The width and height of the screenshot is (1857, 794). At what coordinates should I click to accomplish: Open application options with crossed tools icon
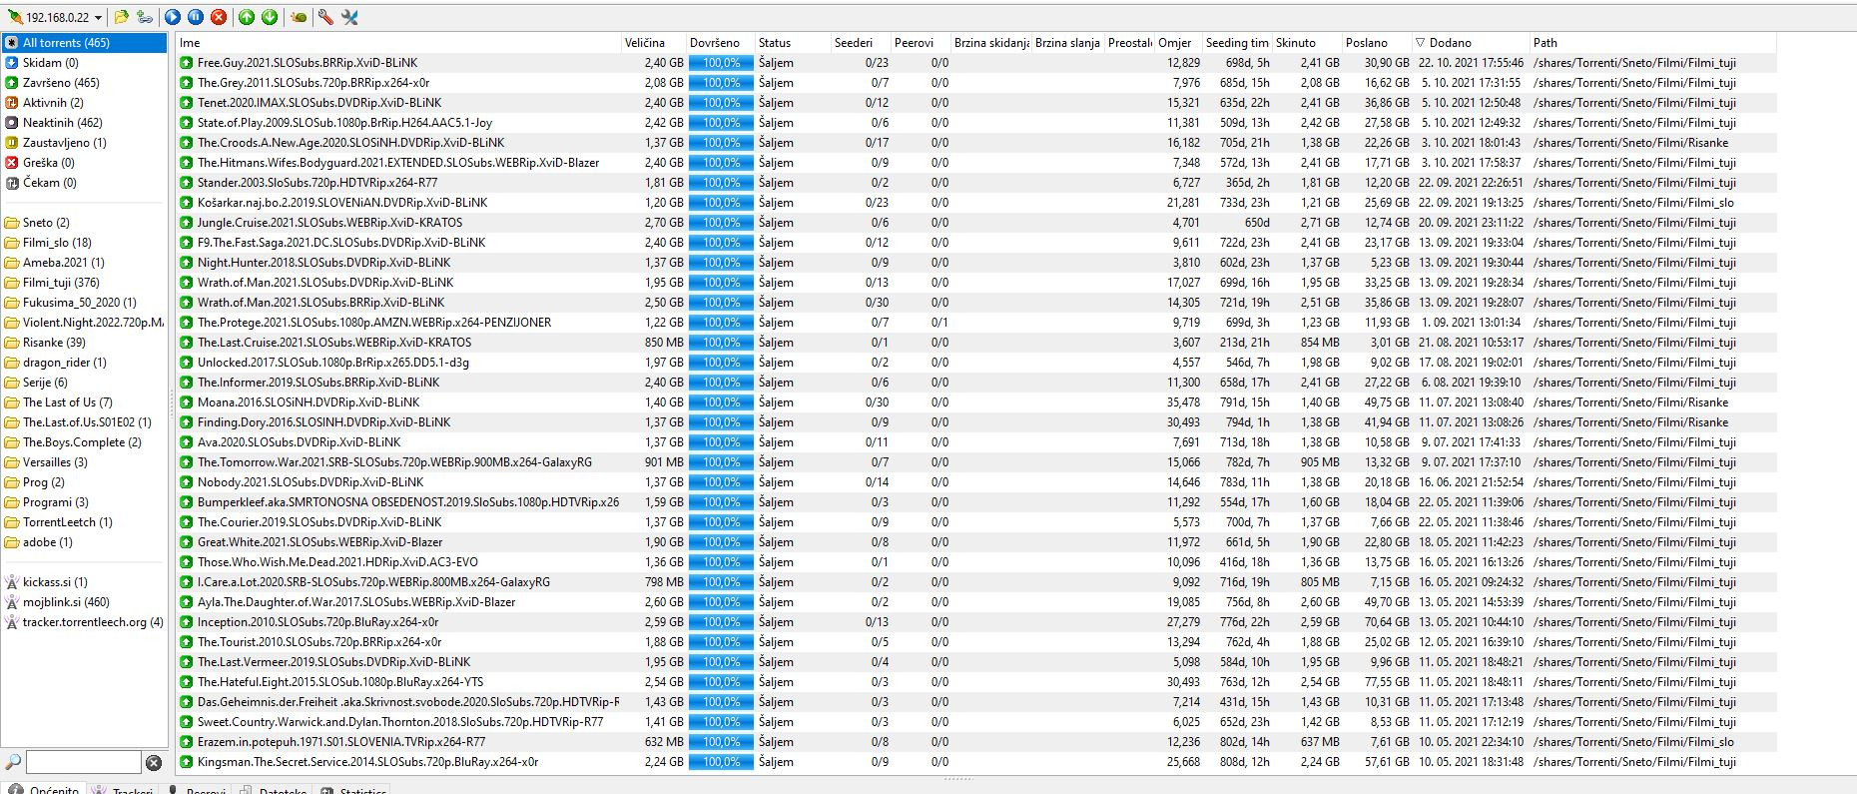click(349, 17)
